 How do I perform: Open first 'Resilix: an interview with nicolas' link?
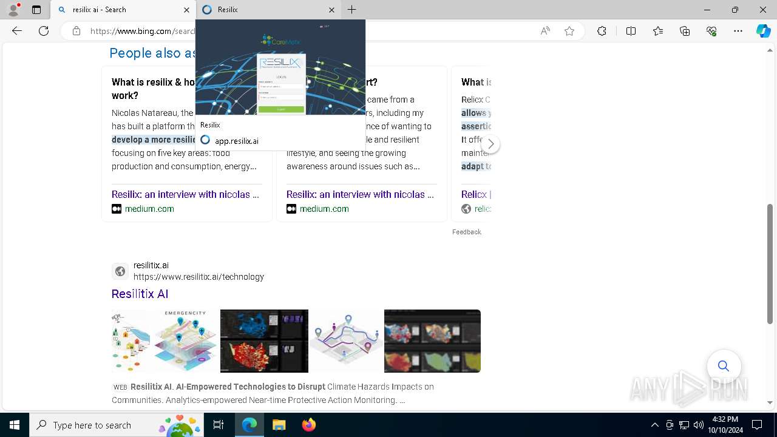pyautogui.click(x=185, y=194)
